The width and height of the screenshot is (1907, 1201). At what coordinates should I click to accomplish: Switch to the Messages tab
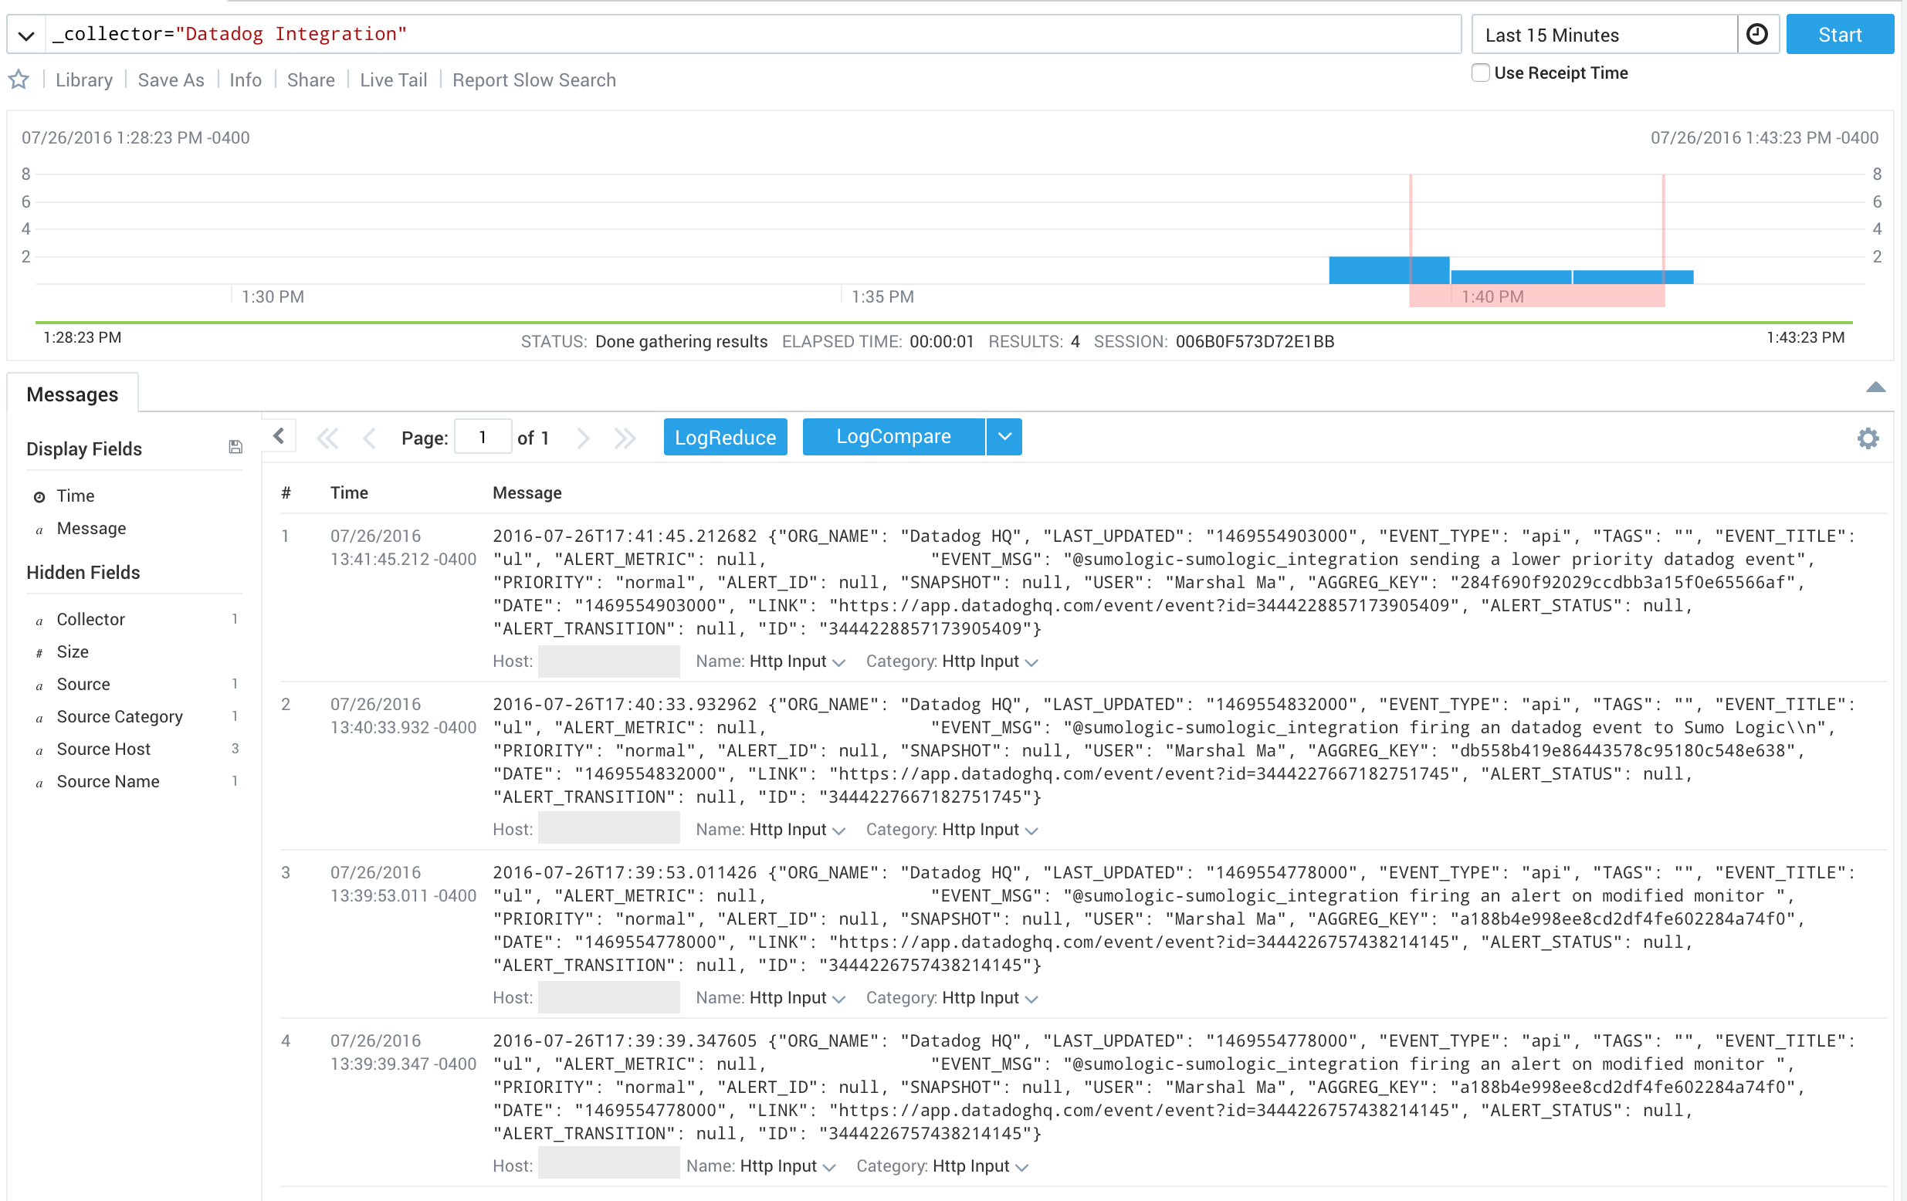72,394
